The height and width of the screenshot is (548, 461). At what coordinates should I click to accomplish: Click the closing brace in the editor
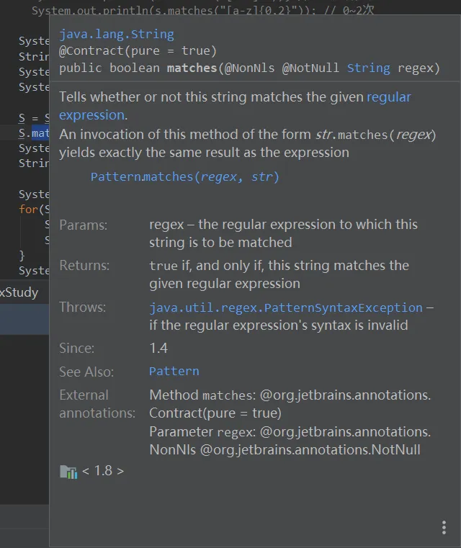pos(22,255)
